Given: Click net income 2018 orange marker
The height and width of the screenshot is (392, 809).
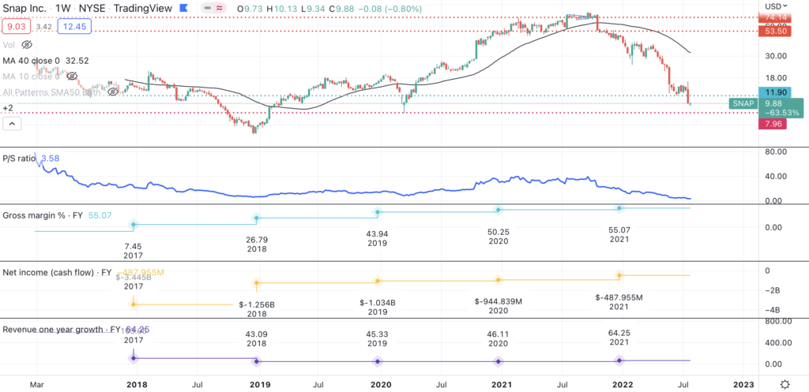Looking at the screenshot, I should 257,282.
